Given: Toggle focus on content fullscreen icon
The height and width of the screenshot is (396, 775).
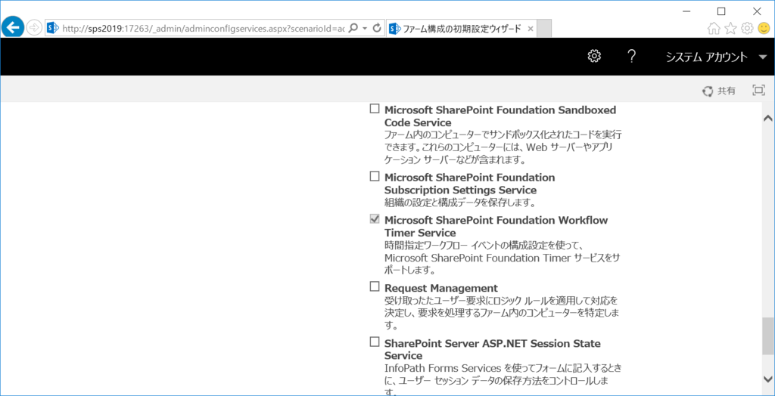Looking at the screenshot, I should pos(758,91).
